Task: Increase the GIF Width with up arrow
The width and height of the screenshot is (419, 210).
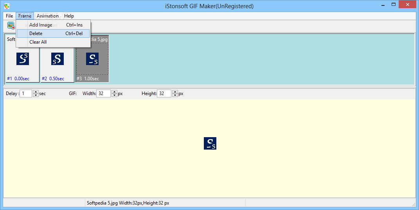Action: click(x=114, y=92)
